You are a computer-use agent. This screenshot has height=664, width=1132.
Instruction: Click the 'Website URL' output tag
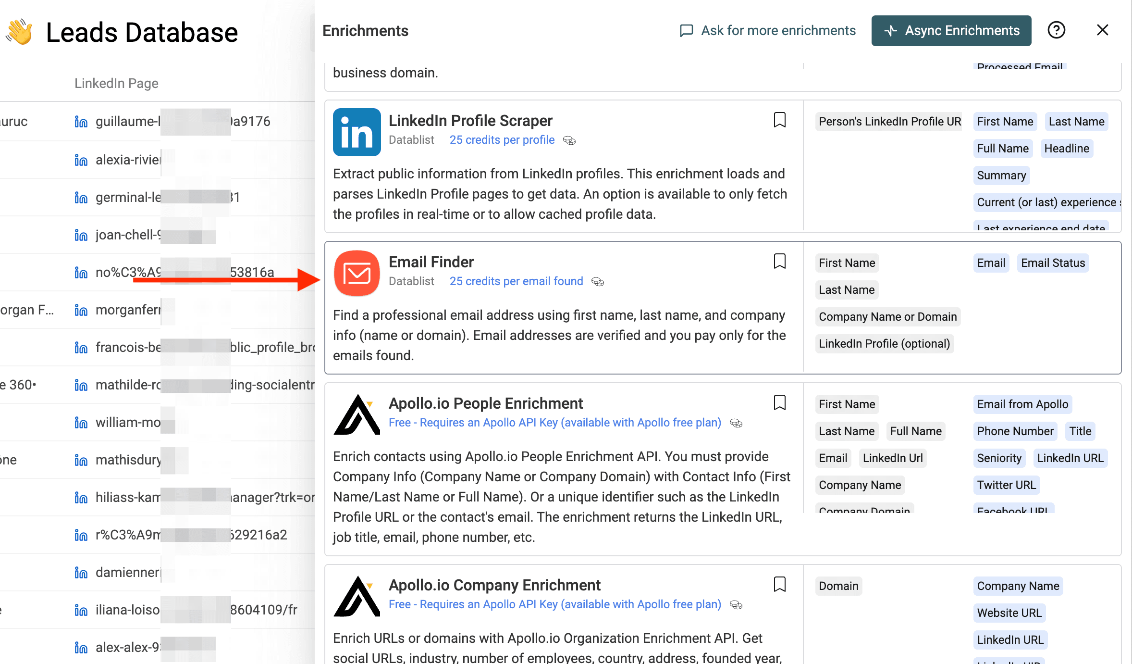coord(1009,613)
